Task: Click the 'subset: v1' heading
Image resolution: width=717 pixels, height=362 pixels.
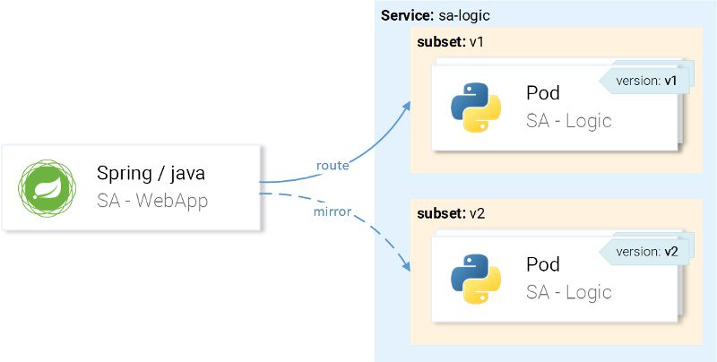Action: [x=451, y=42]
